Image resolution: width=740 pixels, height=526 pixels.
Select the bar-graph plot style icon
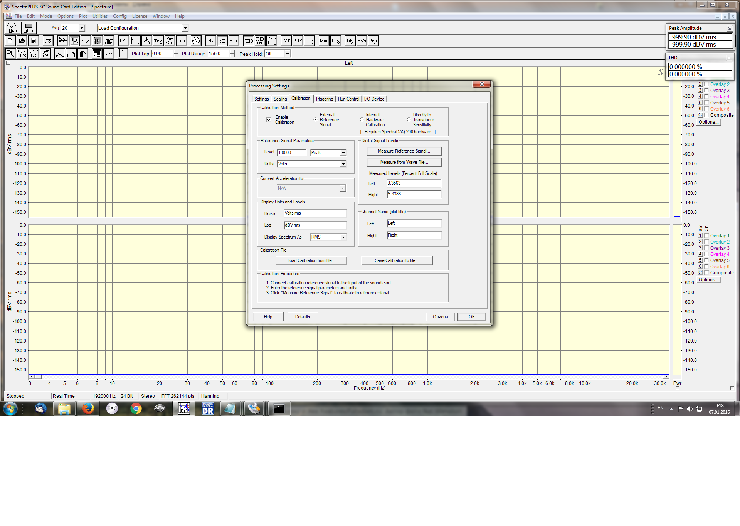[x=83, y=54]
